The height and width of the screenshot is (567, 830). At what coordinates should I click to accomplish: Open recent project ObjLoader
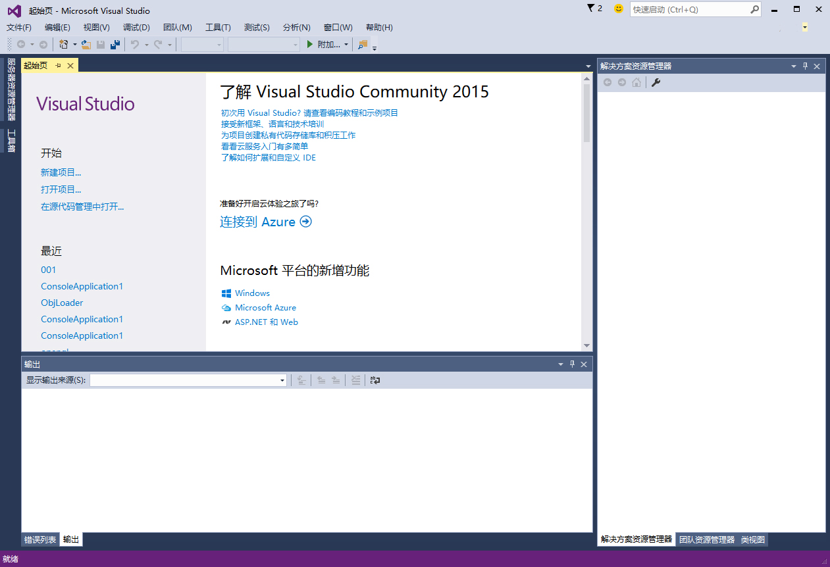(62, 303)
